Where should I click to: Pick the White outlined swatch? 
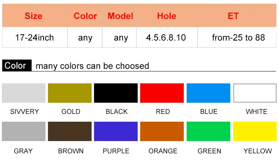click(255, 93)
